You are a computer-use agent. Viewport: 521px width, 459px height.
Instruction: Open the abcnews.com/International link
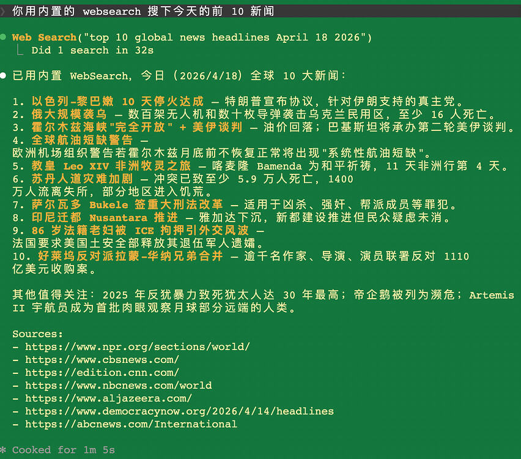[131, 424]
